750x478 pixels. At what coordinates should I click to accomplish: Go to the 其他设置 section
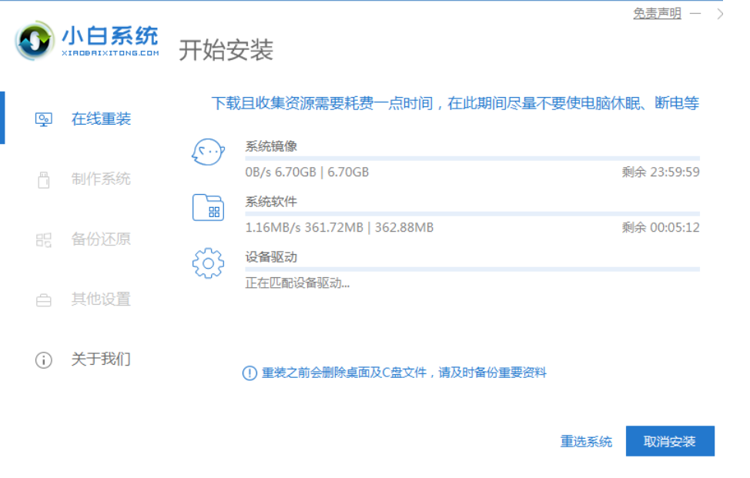point(101,299)
